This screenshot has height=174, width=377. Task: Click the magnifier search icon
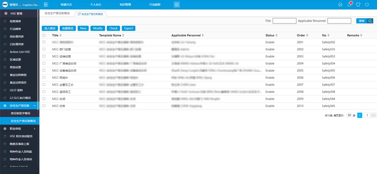[370, 21]
